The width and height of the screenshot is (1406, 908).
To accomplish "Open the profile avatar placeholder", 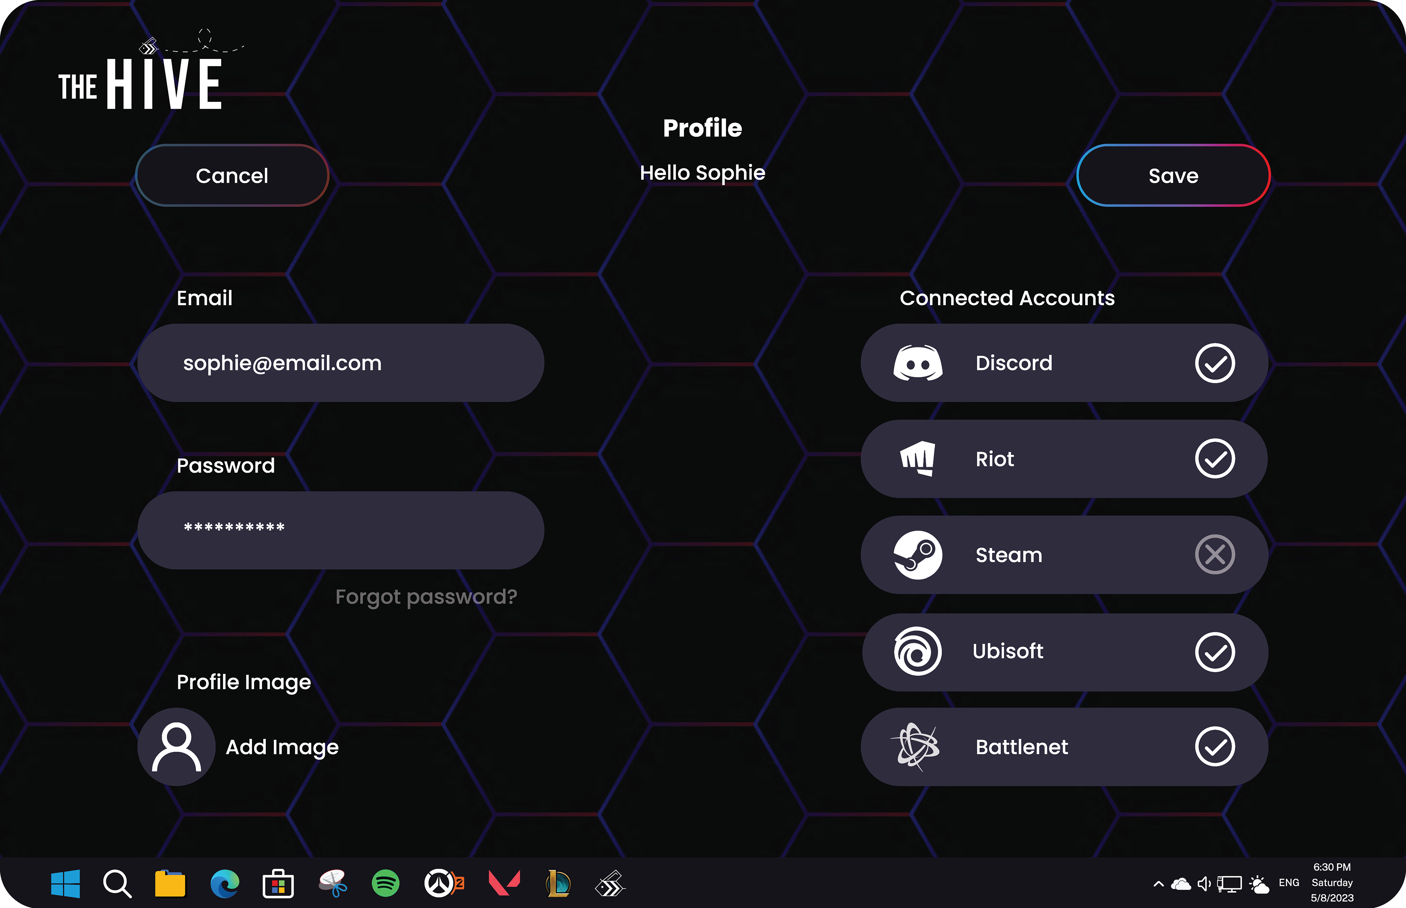I will tap(176, 747).
